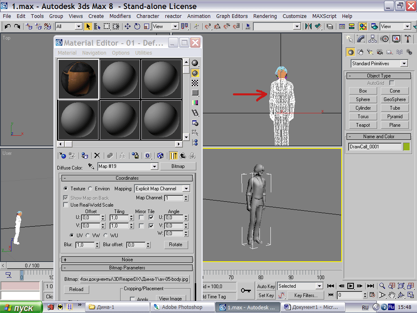Collapse the Bitmap Parameters rollout
The image size is (417, 313).
point(127,268)
